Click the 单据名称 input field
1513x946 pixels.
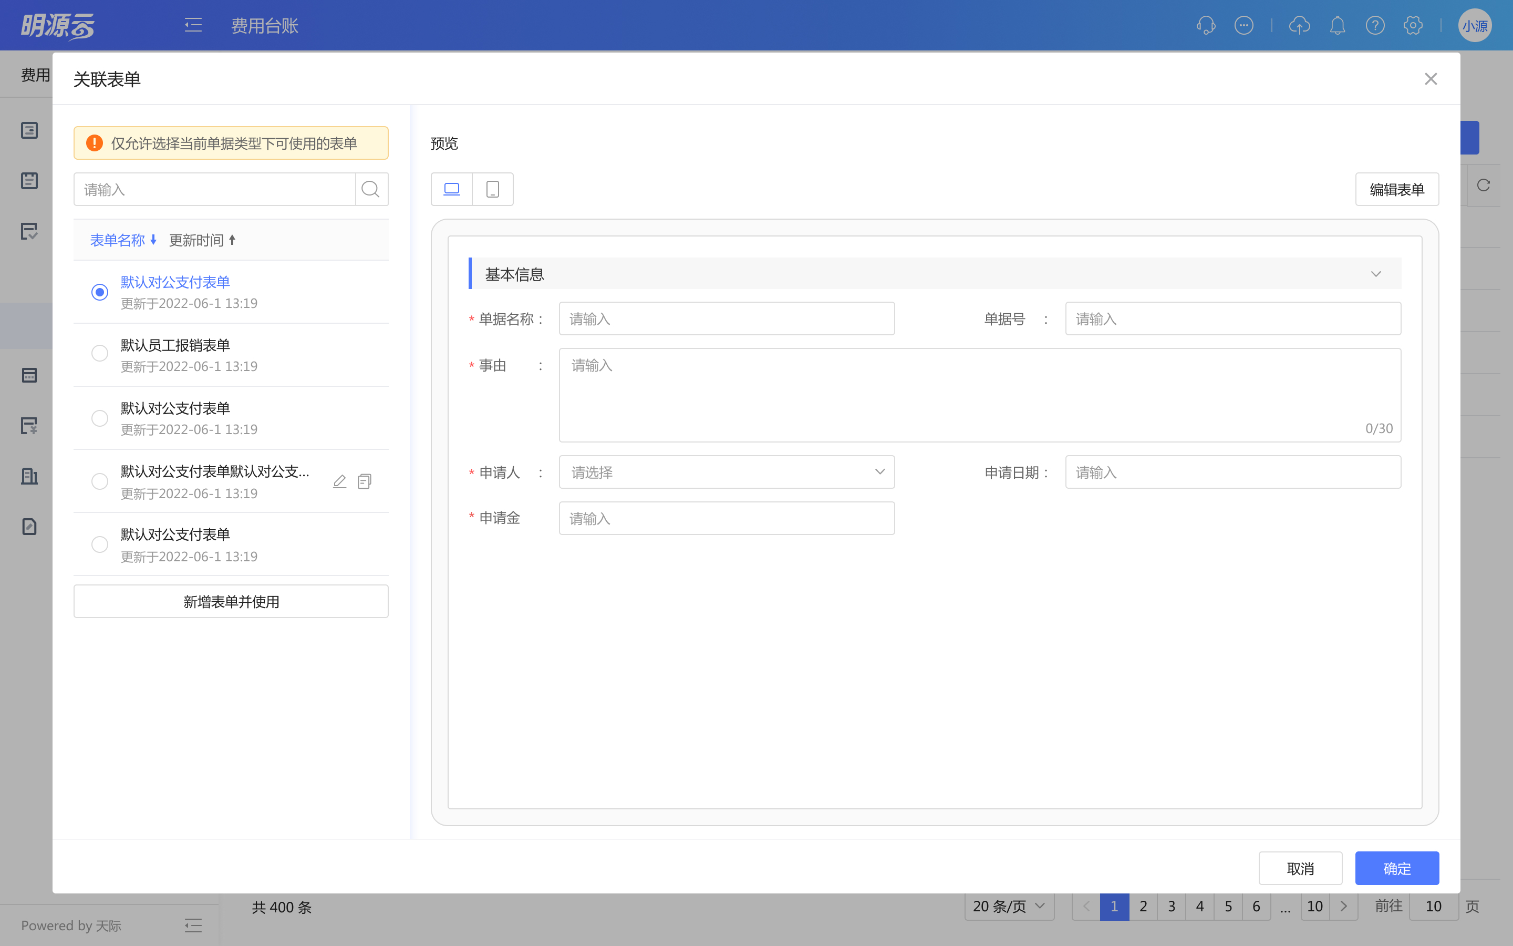click(726, 319)
